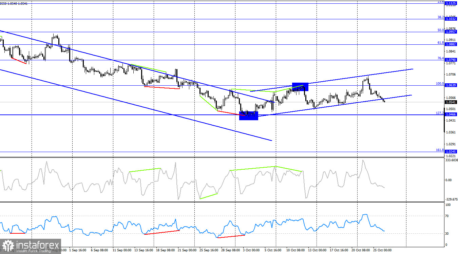This screenshot has width=458, height=254.
Task: Click the 0.00 oscillator scale value
Action: (x=449, y=180)
